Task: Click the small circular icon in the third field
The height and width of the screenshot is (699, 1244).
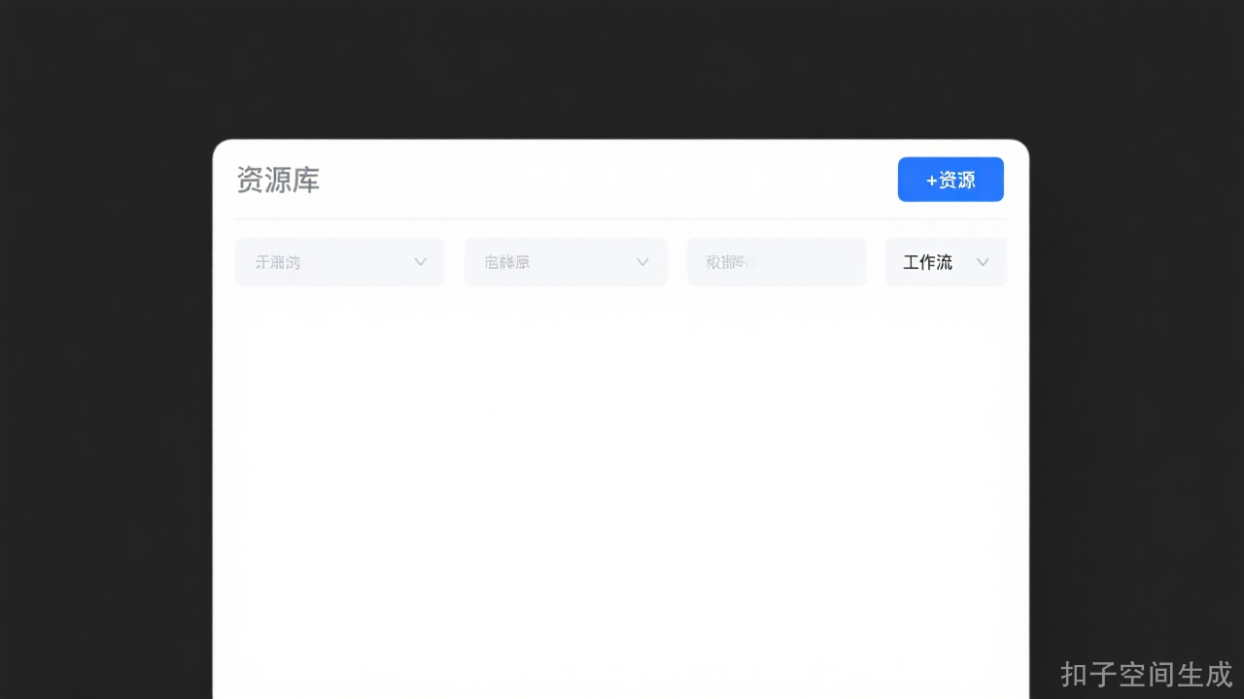Action: pos(749,262)
